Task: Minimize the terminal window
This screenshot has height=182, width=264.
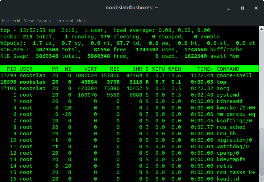Action: pyautogui.click(x=229, y=8)
